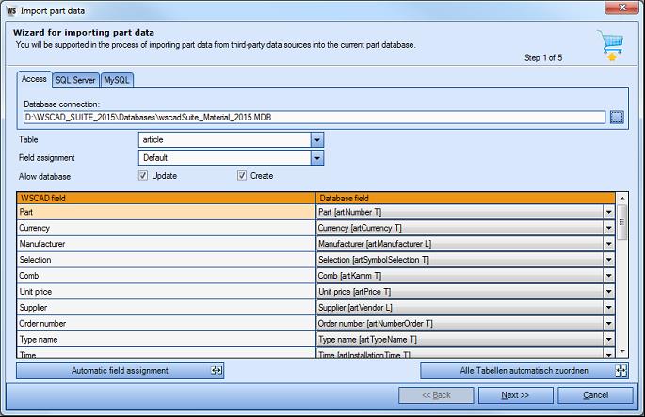This screenshot has width=645, height=417.
Task: Click the Next >> button
Action: pyautogui.click(x=514, y=395)
